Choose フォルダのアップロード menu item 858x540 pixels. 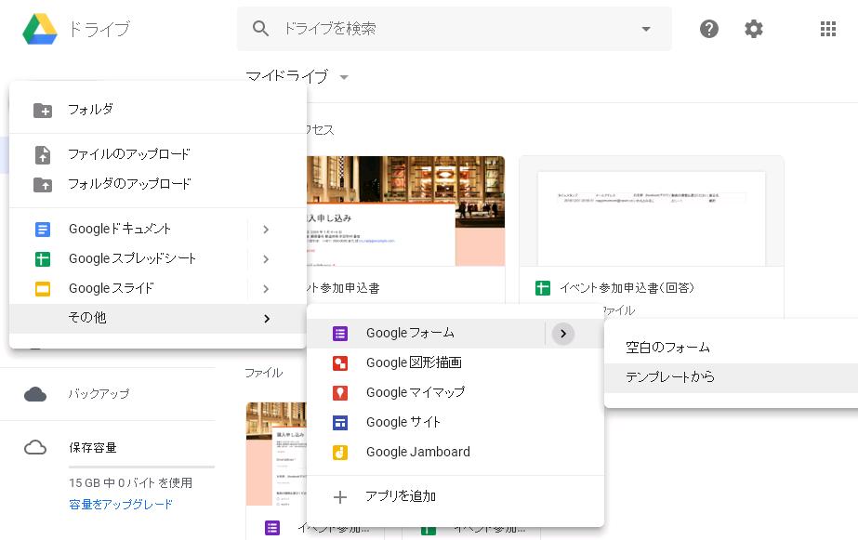point(158,184)
